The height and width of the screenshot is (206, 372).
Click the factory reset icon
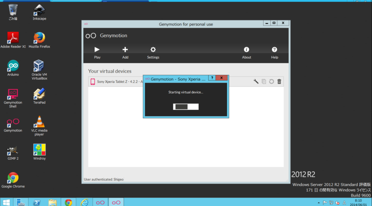tap(272, 81)
